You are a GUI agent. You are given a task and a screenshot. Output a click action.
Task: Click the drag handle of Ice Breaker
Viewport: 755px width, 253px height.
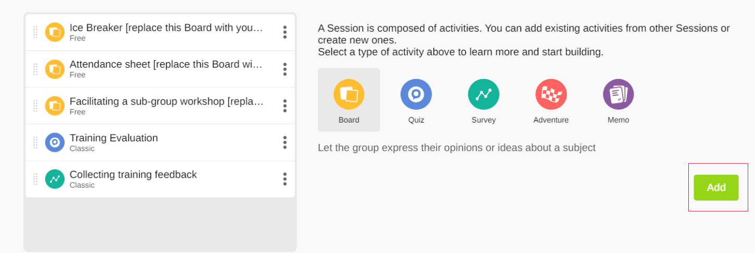click(35, 32)
